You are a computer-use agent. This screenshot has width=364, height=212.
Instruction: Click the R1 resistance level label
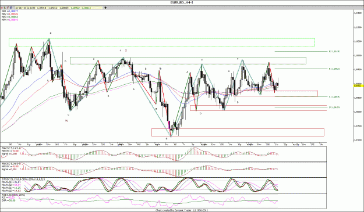pyautogui.click(x=334, y=69)
